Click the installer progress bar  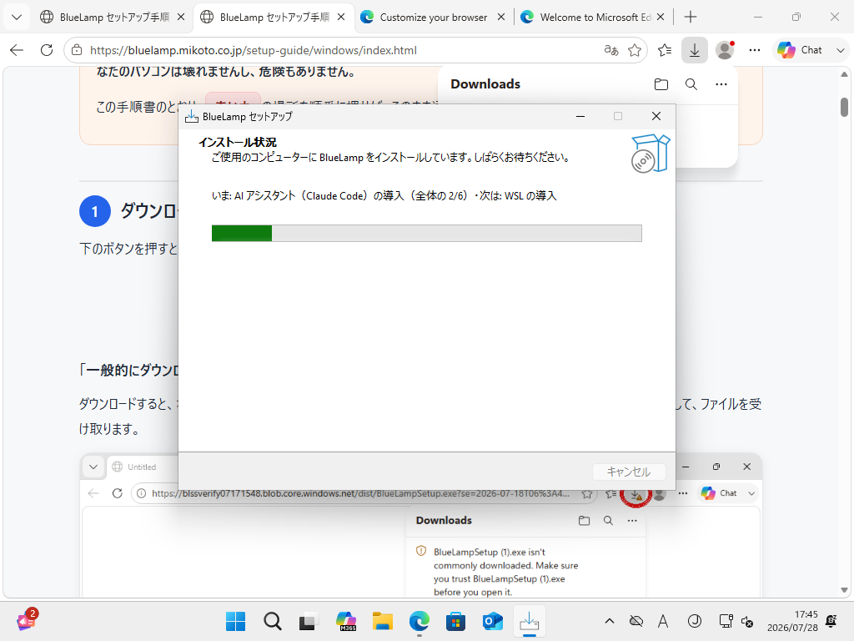pos(426,234)
